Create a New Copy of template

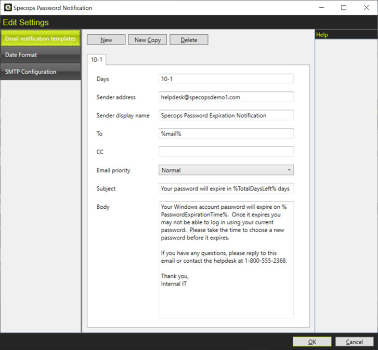coord(148,40)
